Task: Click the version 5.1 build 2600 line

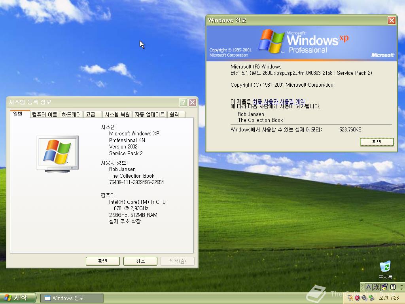Action: tap(301, 73)
